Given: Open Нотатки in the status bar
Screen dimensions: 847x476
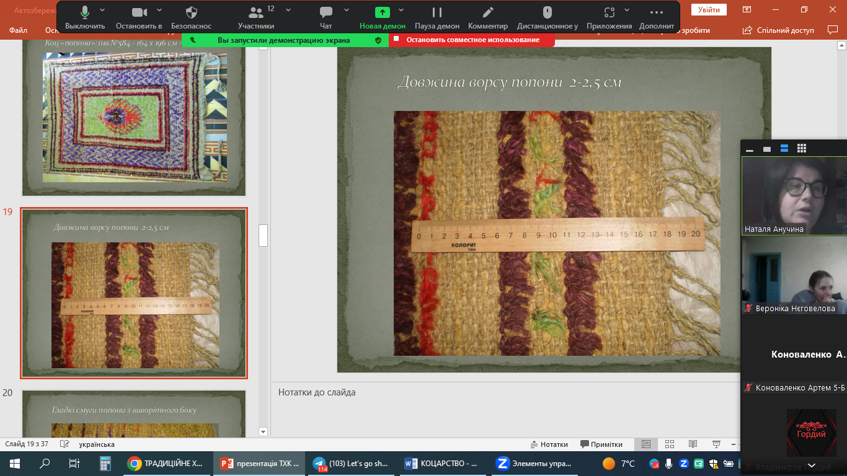Looking at the screenshot, I should click(549, 444).
